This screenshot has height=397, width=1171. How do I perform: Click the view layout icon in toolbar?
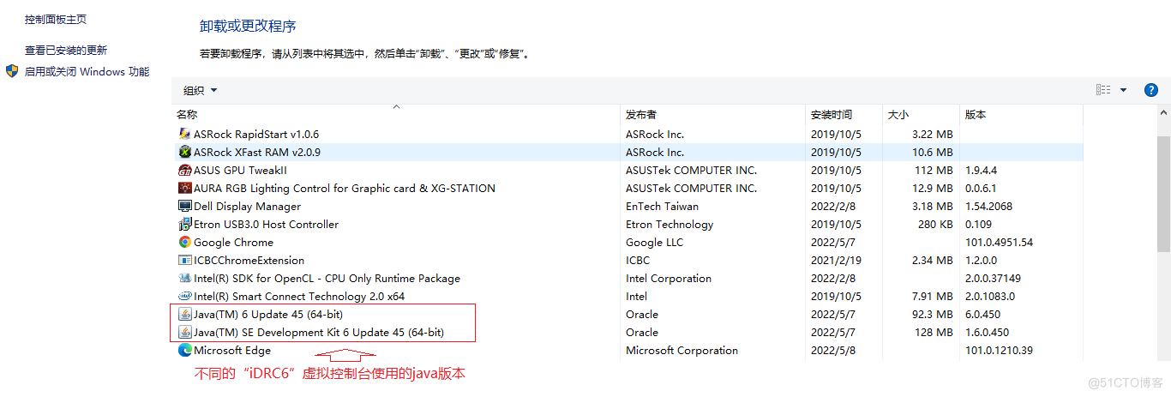(1103, 90)
